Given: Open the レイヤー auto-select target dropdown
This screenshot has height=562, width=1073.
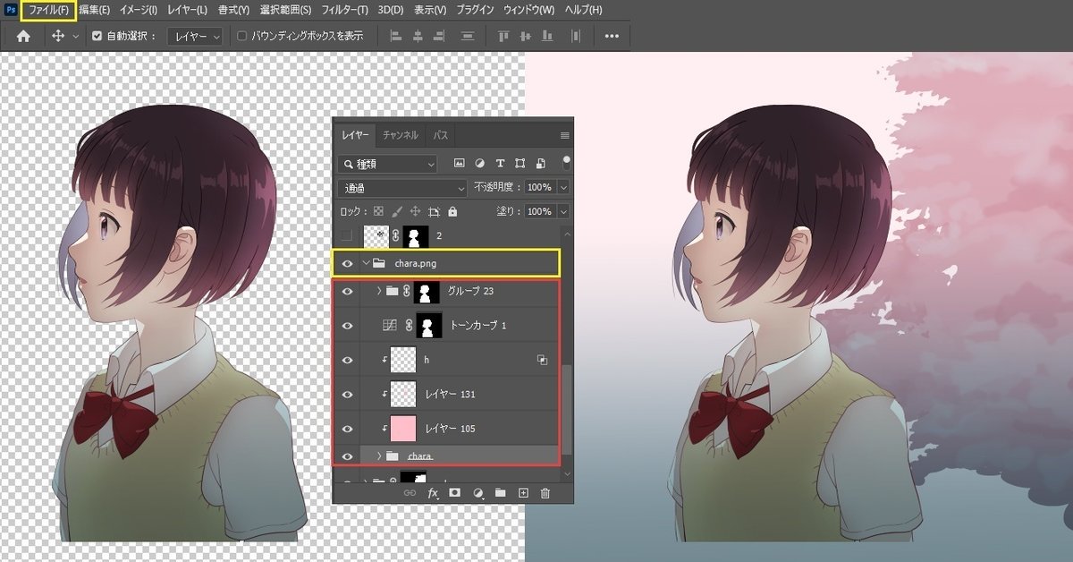Looking at the screenshot, I should tap(193, 37).
